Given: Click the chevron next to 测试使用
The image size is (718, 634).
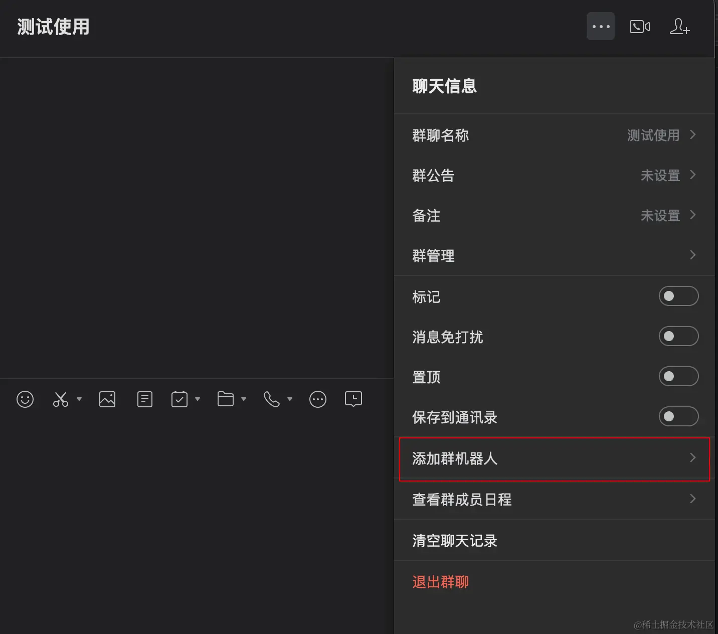Looking at the screenshot, I should pyautogui.click(x=693, y=134).
